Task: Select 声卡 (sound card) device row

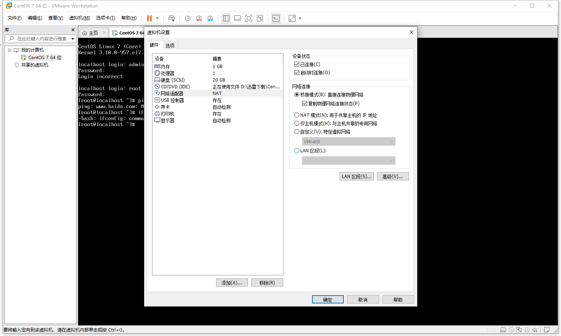Action: coord(218,107)
